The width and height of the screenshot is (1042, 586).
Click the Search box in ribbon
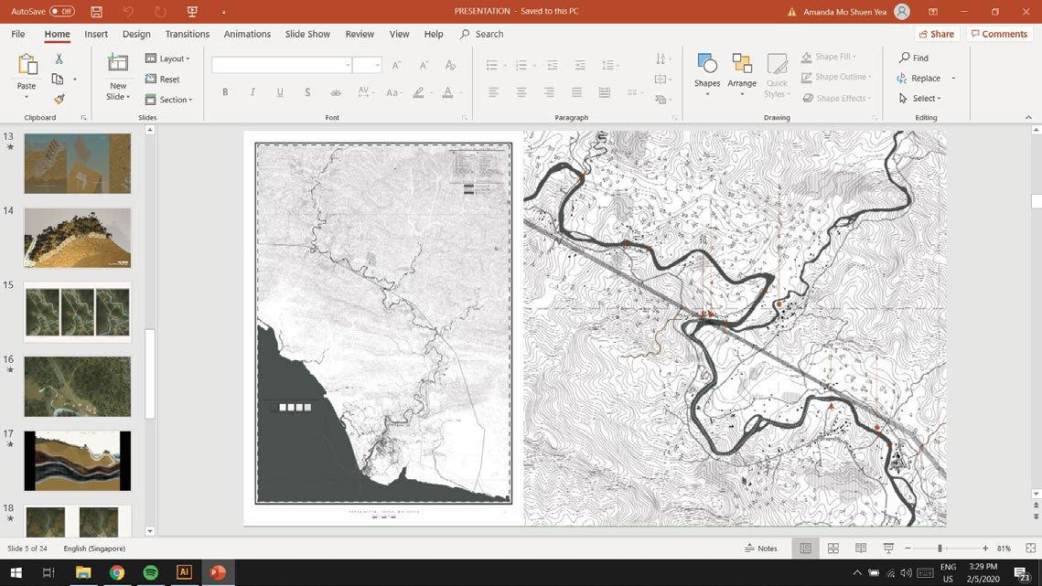coord(482,34)
